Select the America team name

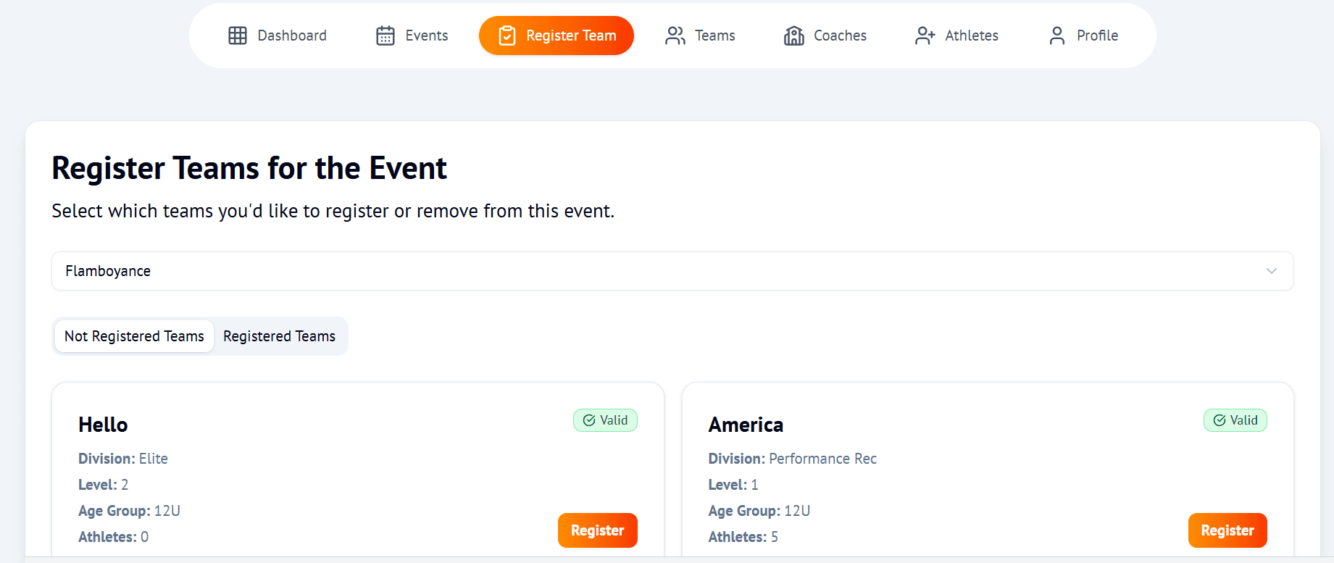[x=746, y=425]
